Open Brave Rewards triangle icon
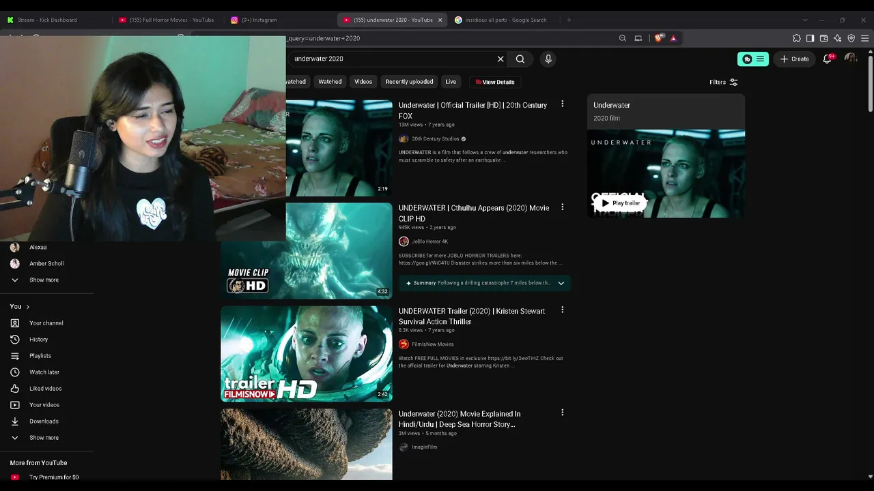 tap(673, 38)
